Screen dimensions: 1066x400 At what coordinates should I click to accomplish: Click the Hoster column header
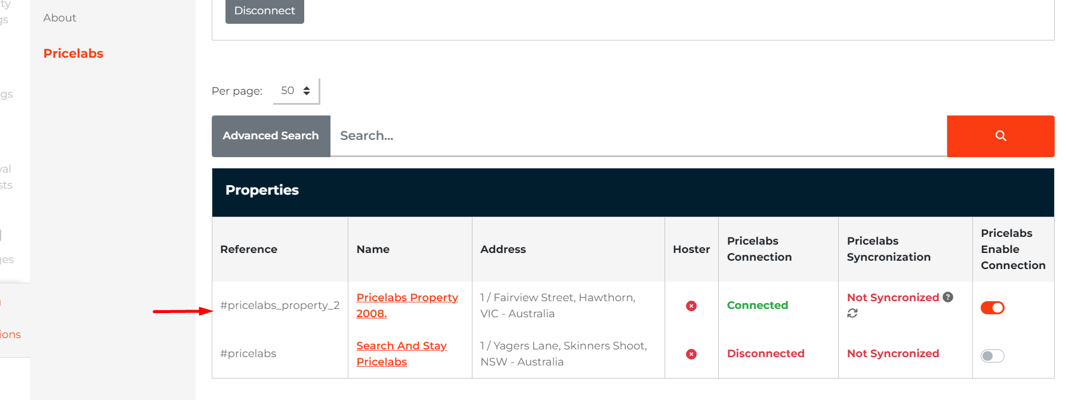[x=691, y=249]
